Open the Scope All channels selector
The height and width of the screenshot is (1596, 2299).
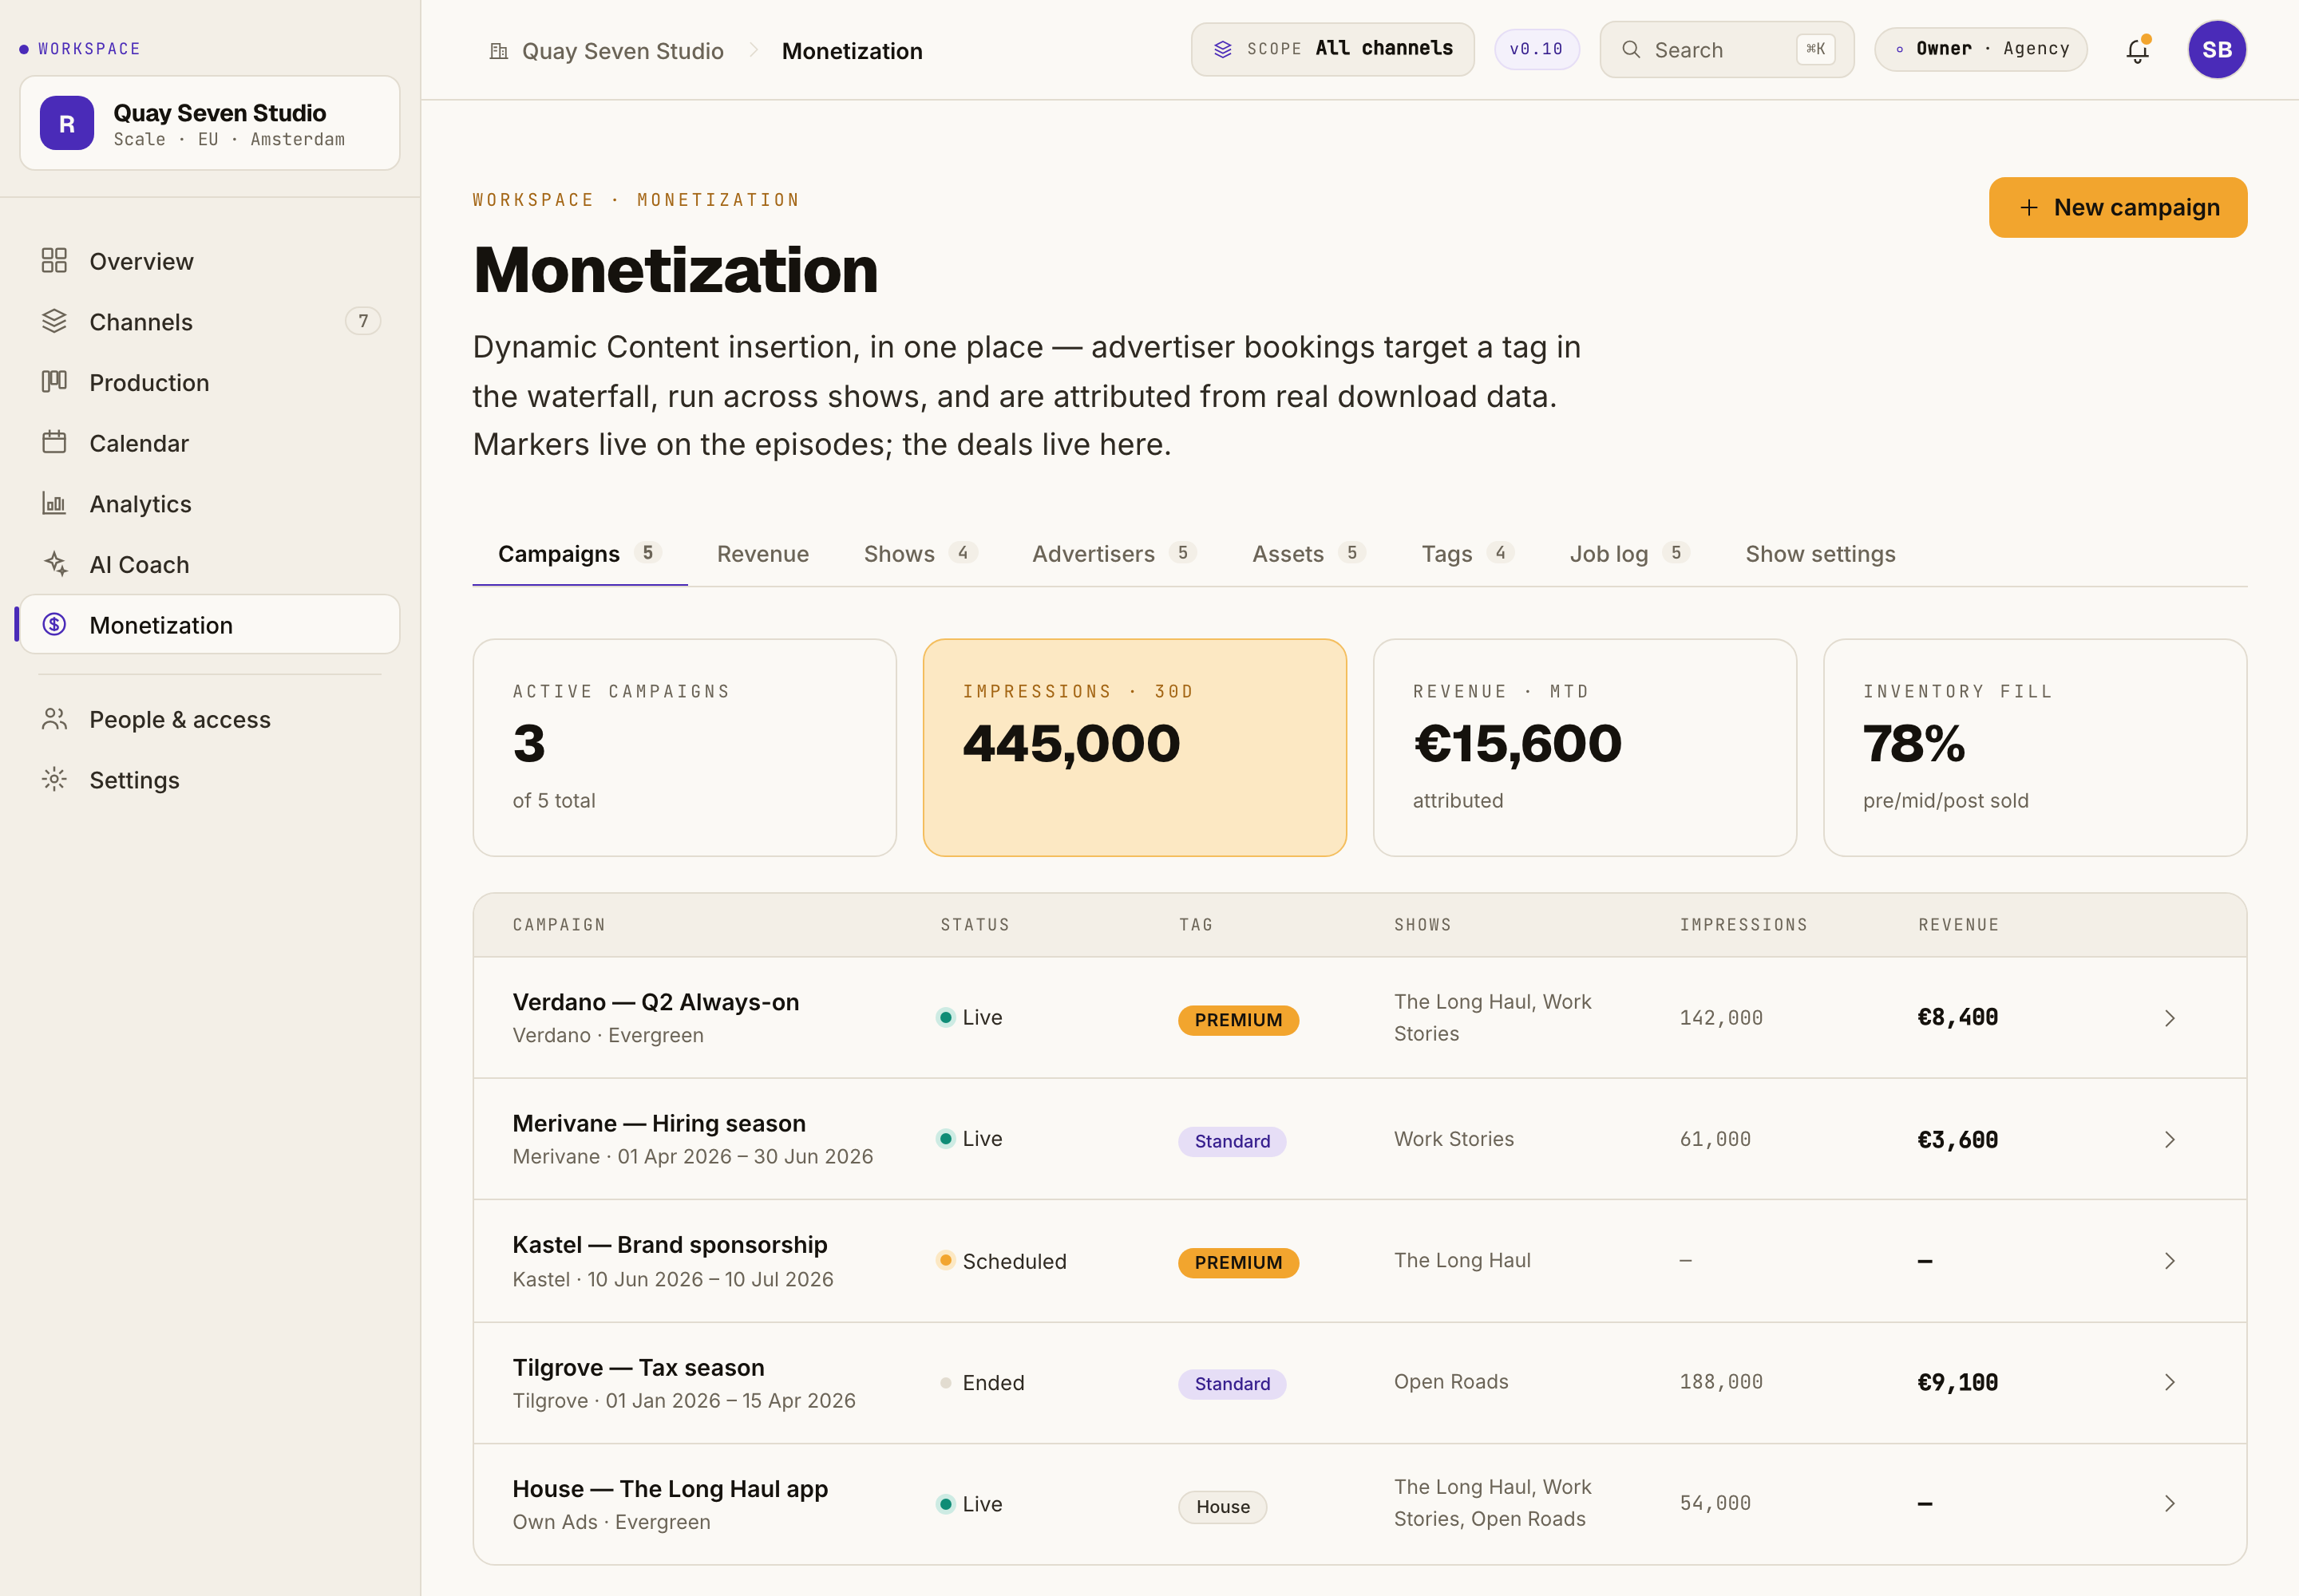tap(1332, 49)
